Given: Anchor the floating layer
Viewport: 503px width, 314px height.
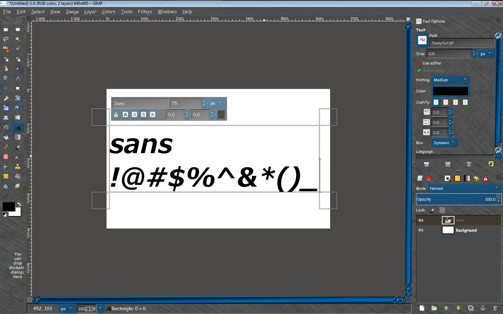Looking at the screenshot, I should (483, 308).
